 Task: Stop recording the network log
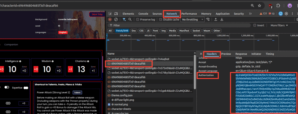tap(110, 19)
